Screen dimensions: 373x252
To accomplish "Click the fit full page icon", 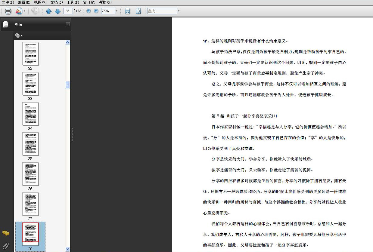I will click(138, 11).
